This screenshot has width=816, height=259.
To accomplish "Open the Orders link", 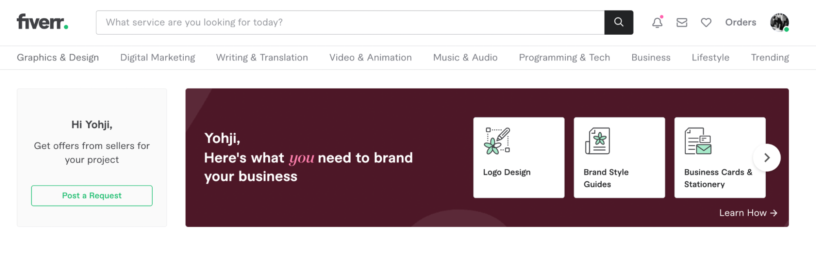I will pos(740,22).
